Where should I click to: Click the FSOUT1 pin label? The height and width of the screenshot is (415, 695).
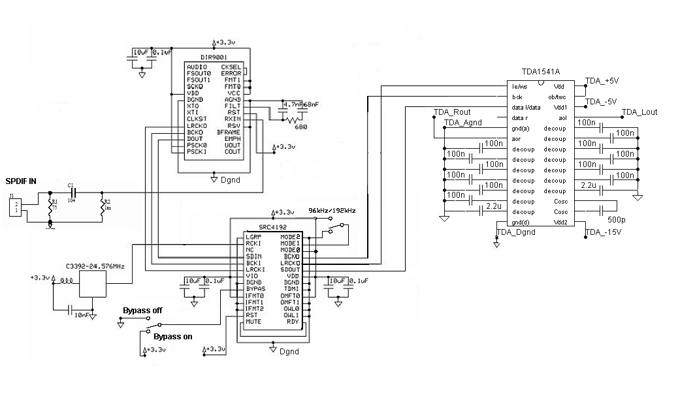(x=199, y=80)
